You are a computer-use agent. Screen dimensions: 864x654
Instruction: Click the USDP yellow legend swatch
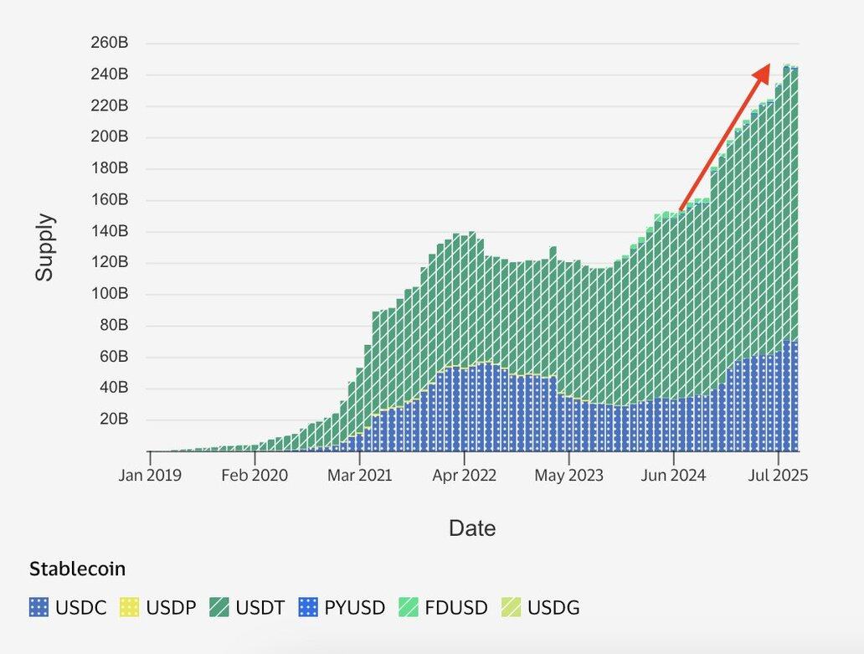pos(129,607)
